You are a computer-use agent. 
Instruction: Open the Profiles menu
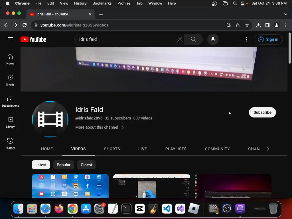point(124,3)
